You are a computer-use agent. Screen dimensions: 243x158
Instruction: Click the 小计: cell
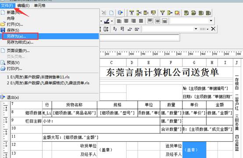(x=101, y=121)
